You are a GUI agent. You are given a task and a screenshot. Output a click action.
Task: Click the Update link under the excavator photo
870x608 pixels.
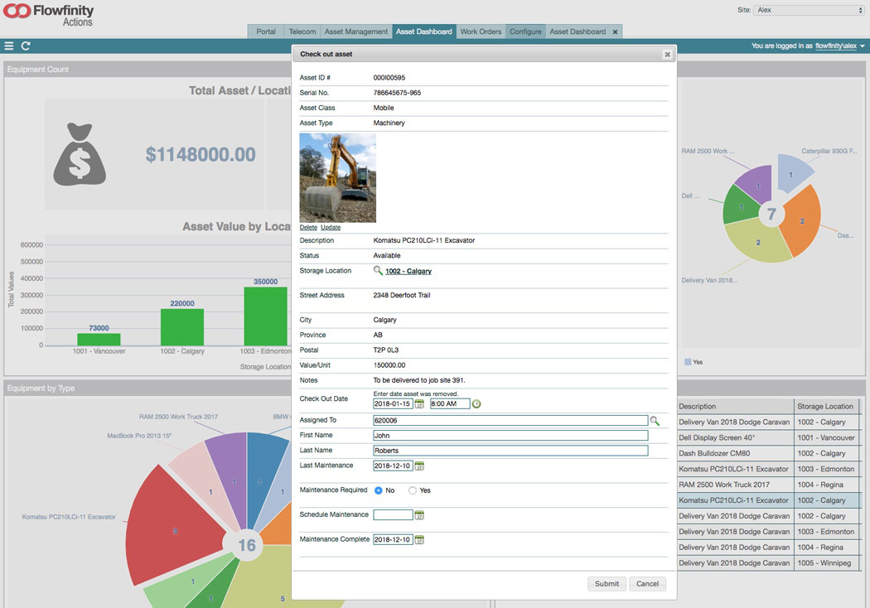(x=331, y=227)
